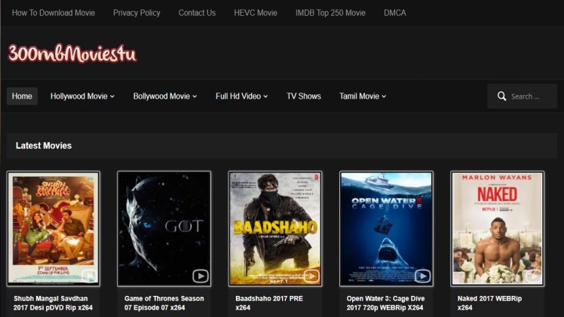Click the DMCA link
The image size is (564, 317).
pyautogui.click(x=395, y=13)
